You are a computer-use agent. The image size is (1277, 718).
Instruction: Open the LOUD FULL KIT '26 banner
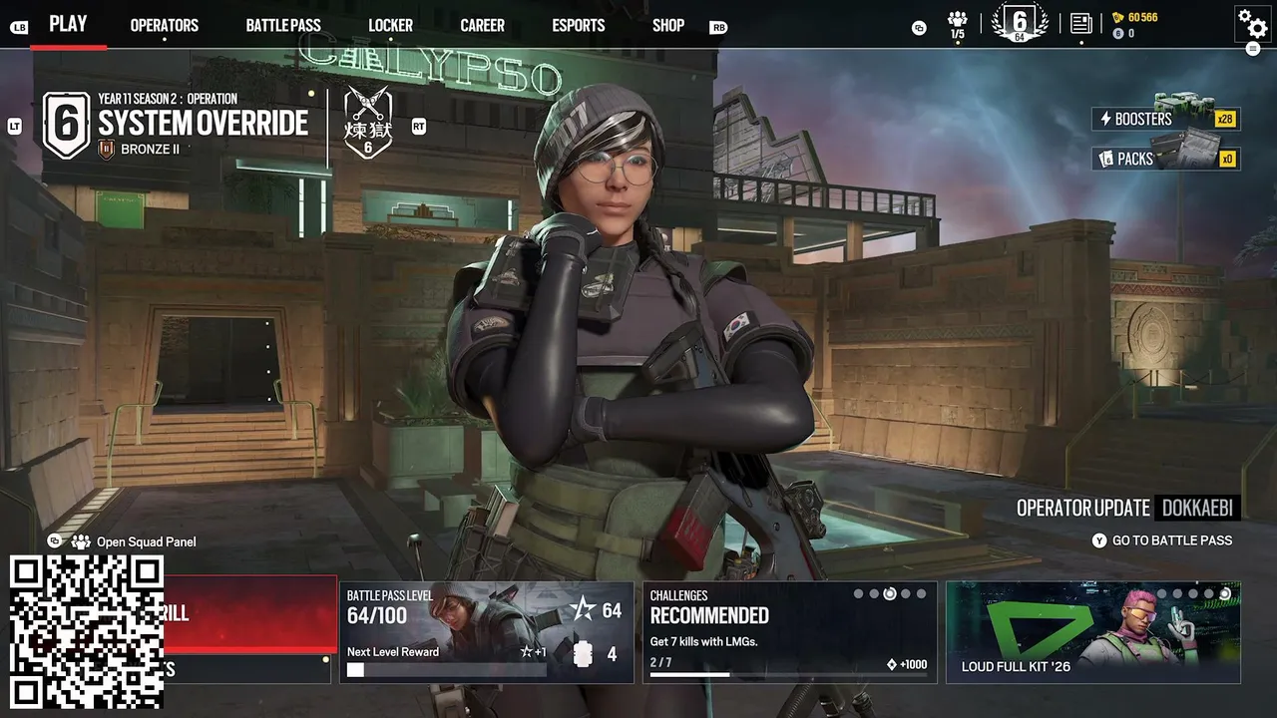[1093, 632]
